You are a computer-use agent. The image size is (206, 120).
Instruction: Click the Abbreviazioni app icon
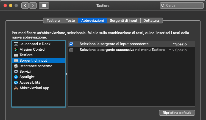(16, 88)
